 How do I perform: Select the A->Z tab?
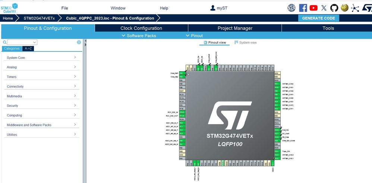coord(28,48)
